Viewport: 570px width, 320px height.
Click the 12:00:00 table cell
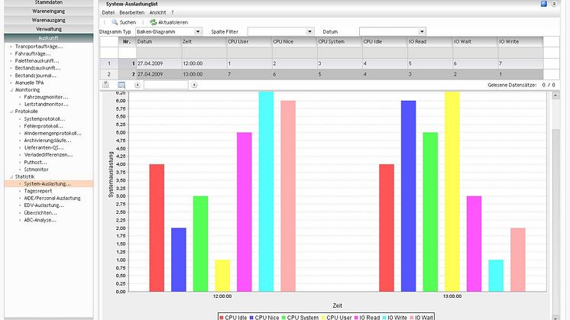pyautogui.click(x=204, y=63)
